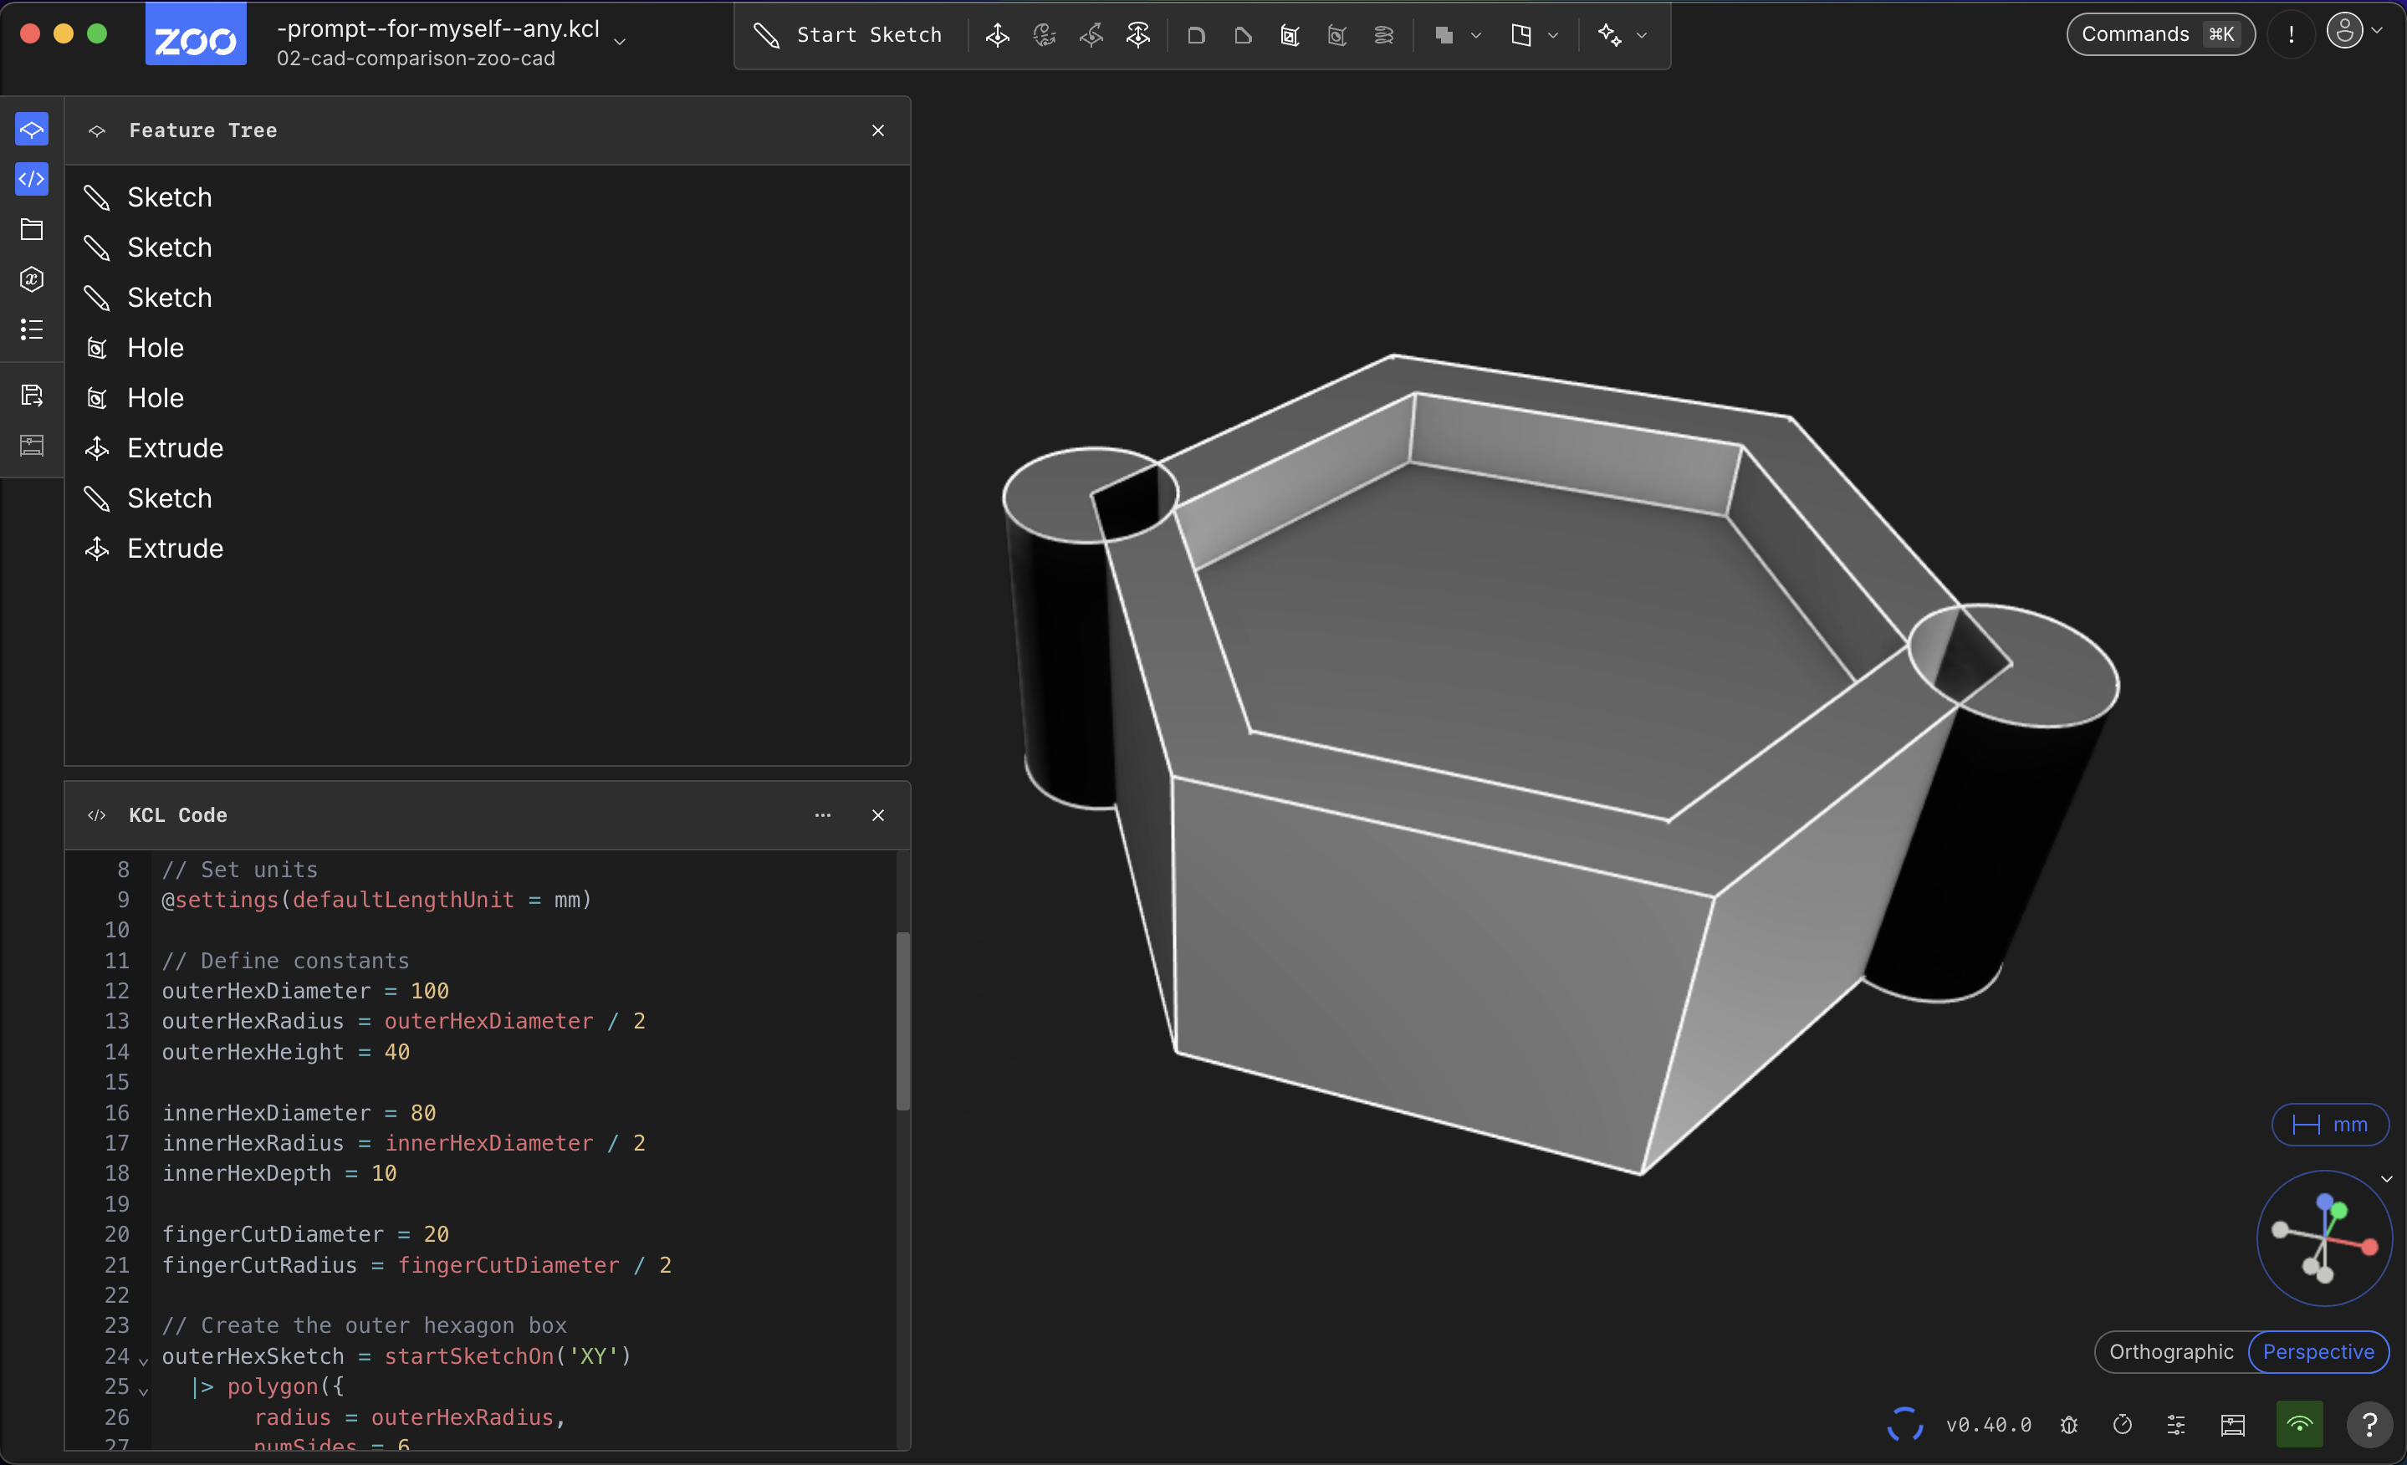Select the Chamfer tool icon
Viewport: 2407px width, 1465px height.
[x=1243, y=36]
